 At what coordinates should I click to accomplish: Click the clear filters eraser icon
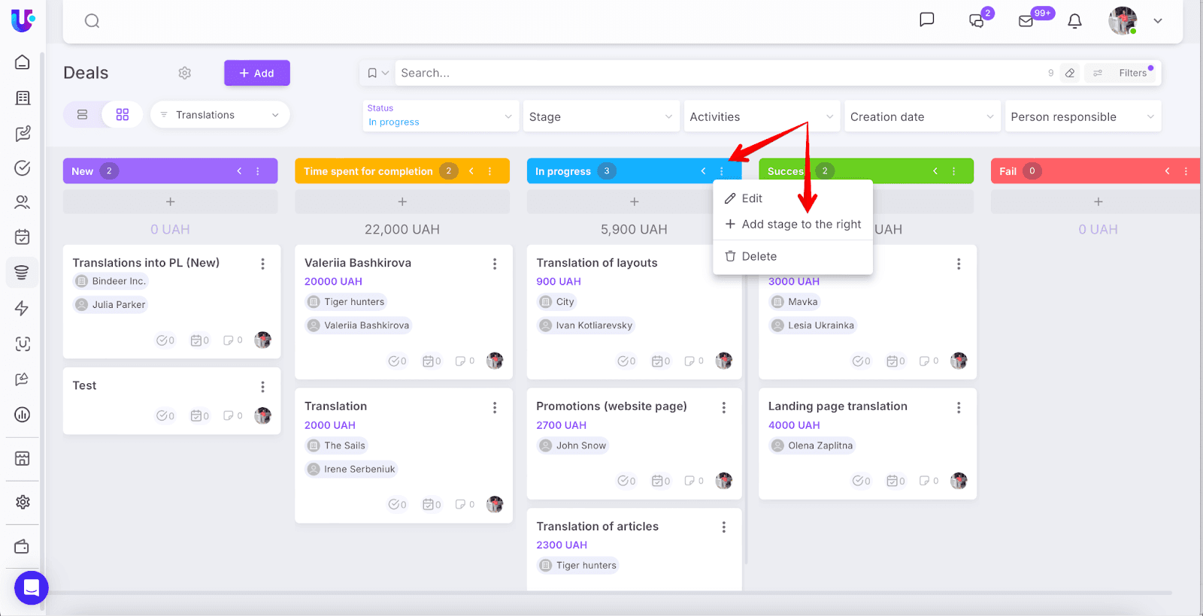(x=1070, y=73)
